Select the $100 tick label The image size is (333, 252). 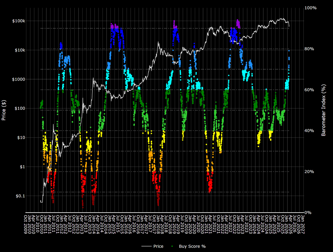[x=20, y=108]
